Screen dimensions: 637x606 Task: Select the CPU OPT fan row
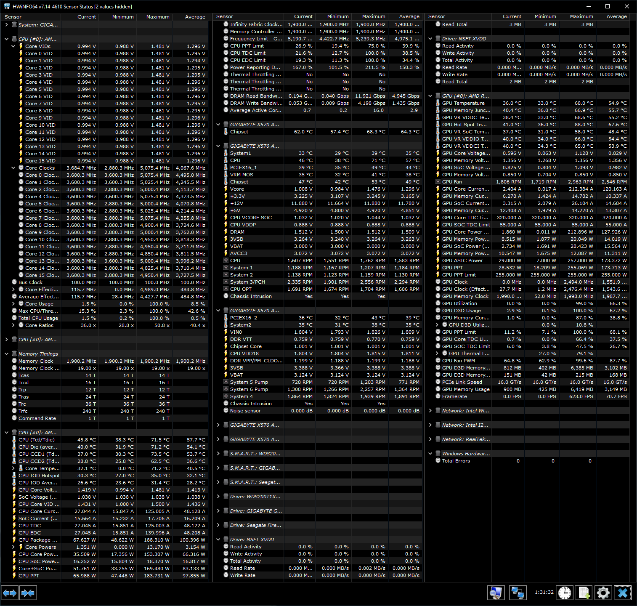[318, 289]
